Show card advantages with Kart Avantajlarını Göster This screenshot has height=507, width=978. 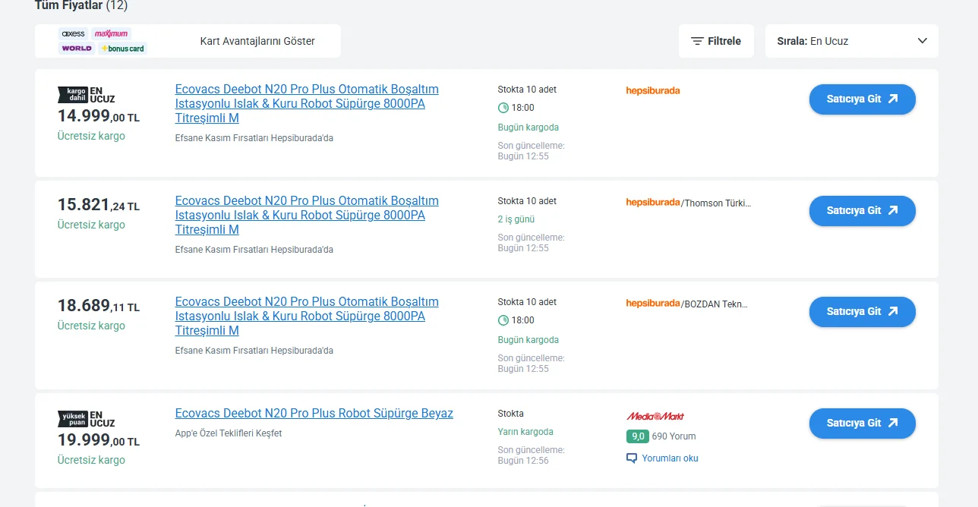[257, 41]
